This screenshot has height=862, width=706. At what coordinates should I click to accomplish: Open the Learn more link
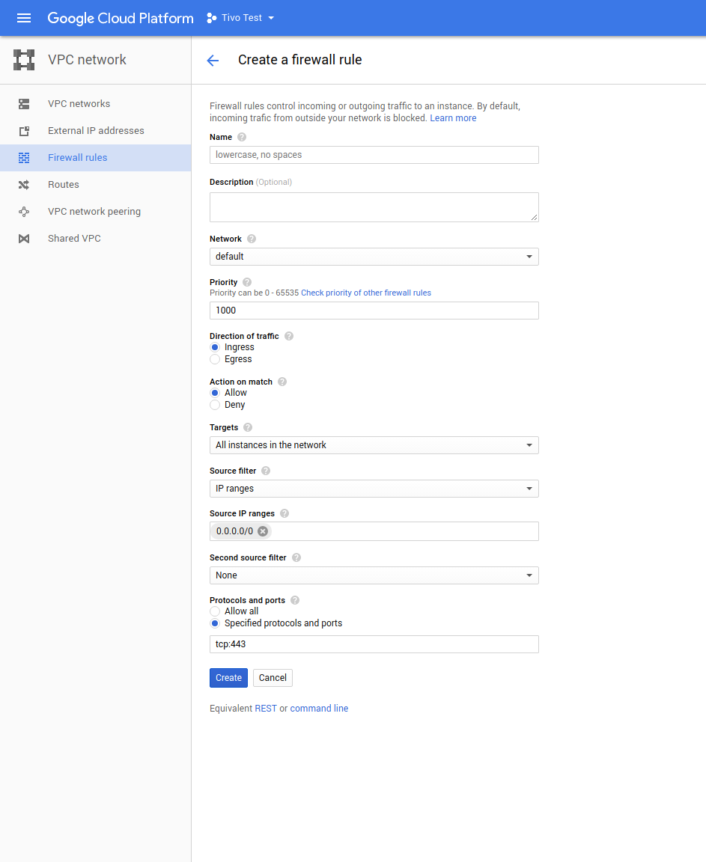click(453, 118)
